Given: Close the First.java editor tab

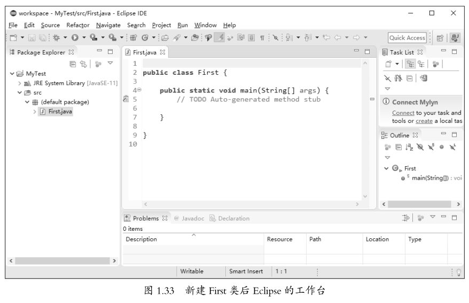Looking at the screenshot, I should point(162,52).
